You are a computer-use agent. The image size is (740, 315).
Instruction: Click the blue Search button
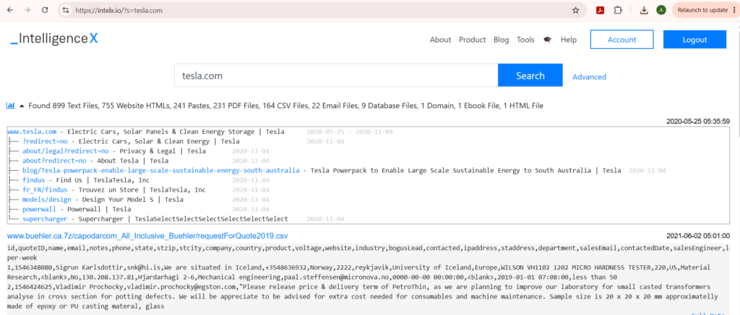click(x=530, y=76)
